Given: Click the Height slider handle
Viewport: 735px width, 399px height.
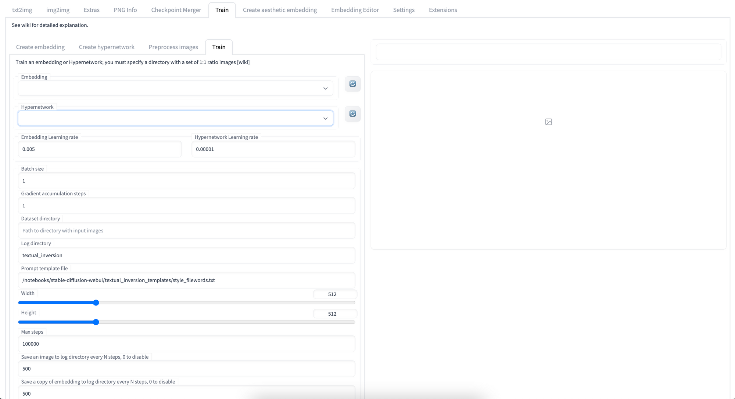Looking at the screenshot, I should coord(96,322).
